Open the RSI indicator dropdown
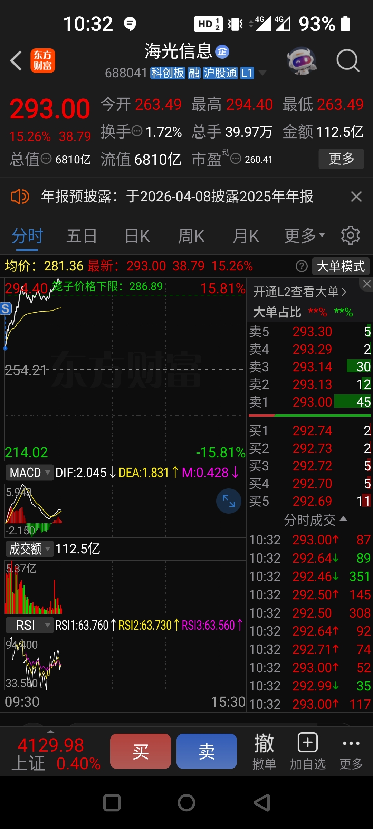 [x=29, y=625]
